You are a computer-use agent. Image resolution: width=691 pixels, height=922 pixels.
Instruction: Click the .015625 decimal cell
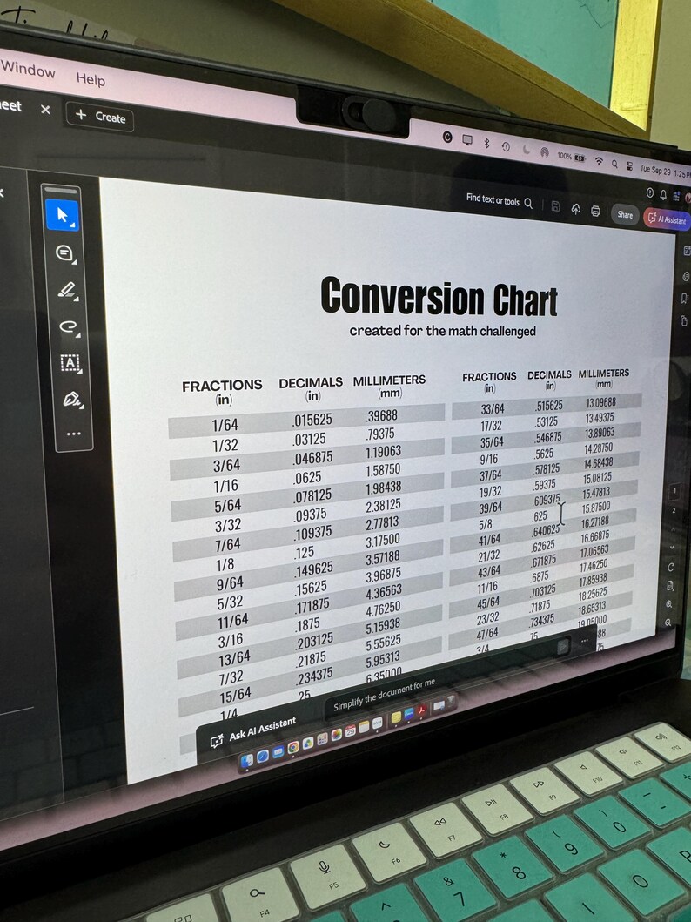[x=312, y=420]
